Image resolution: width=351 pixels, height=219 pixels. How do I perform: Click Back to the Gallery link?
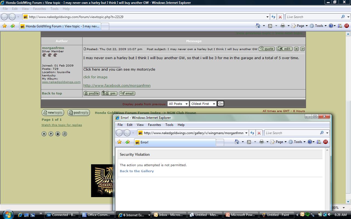coord(137,171)
